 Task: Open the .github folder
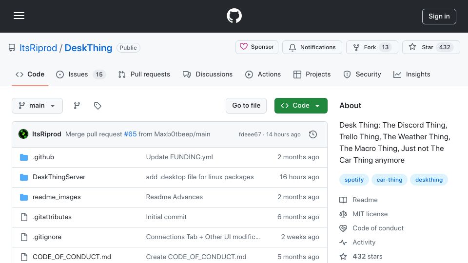coord(43,157)
